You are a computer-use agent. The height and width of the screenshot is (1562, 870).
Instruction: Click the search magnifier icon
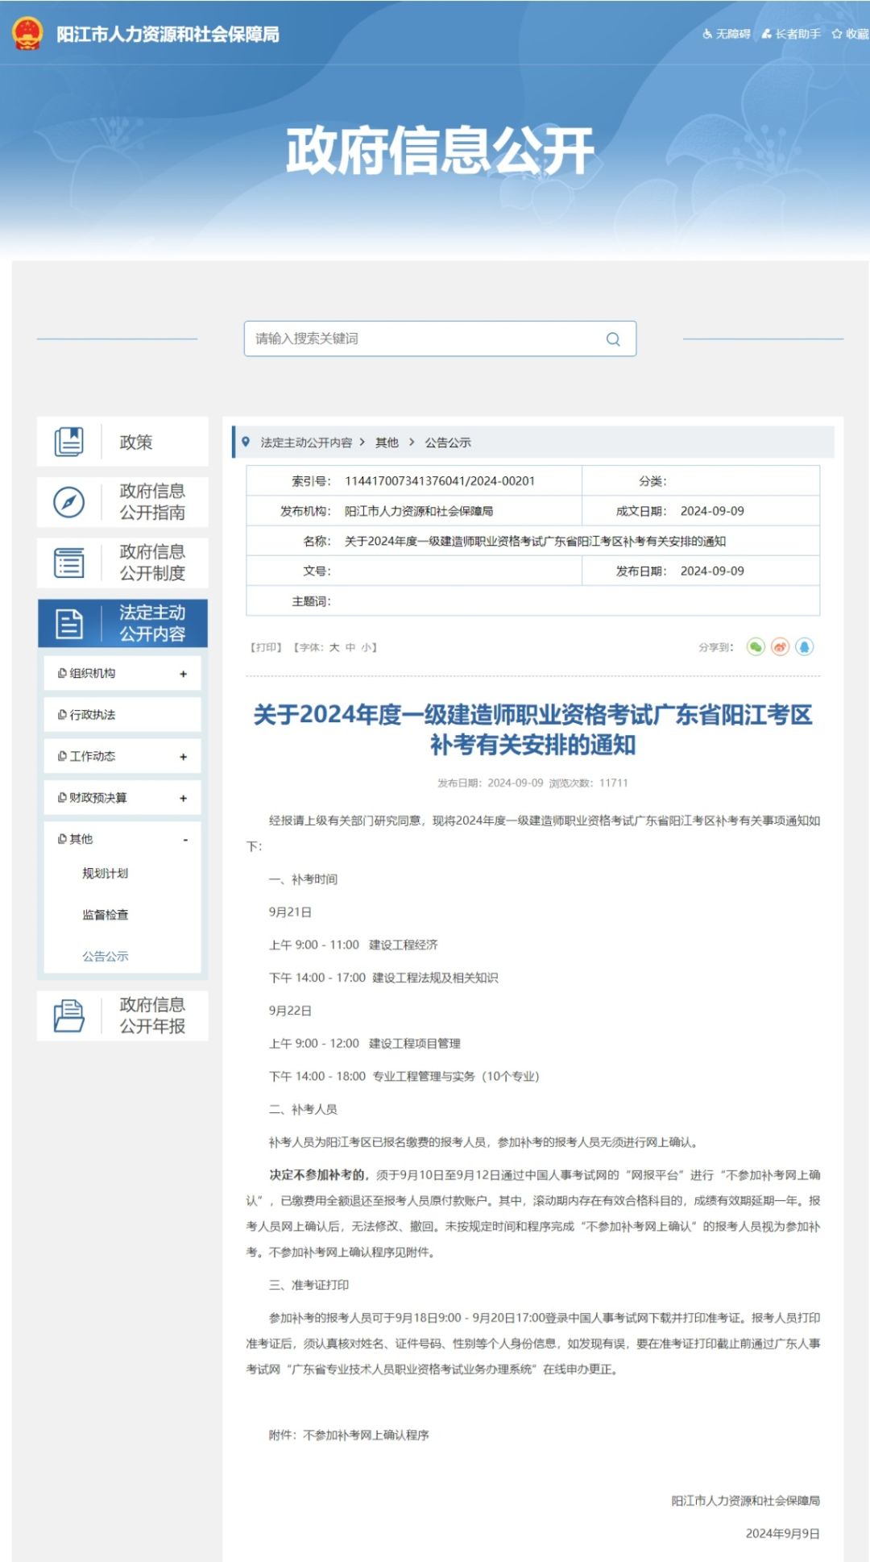pos(613,339)
